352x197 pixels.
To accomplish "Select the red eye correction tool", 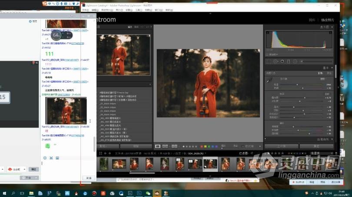I will pos(282,61).
